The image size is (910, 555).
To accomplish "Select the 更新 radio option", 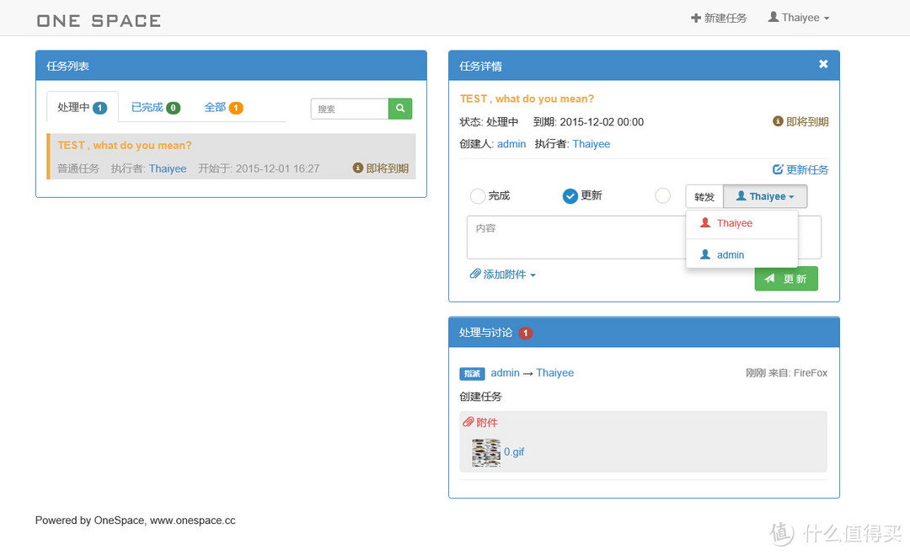I will [570, 196].
